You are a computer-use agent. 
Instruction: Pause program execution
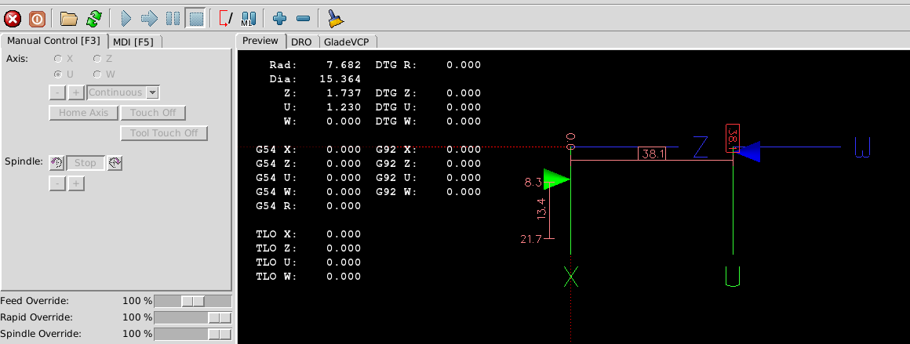pos(173,17)
